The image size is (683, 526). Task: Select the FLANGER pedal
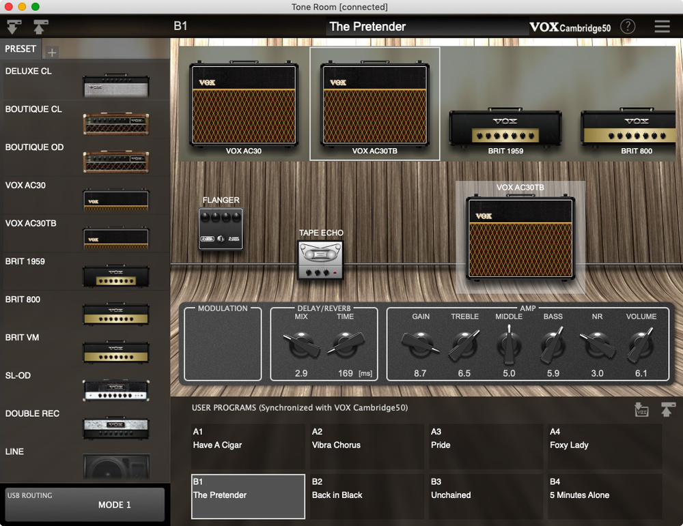[x=221, y=229]
